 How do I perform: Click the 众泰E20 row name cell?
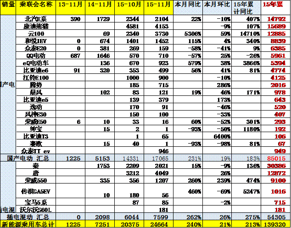36,48
